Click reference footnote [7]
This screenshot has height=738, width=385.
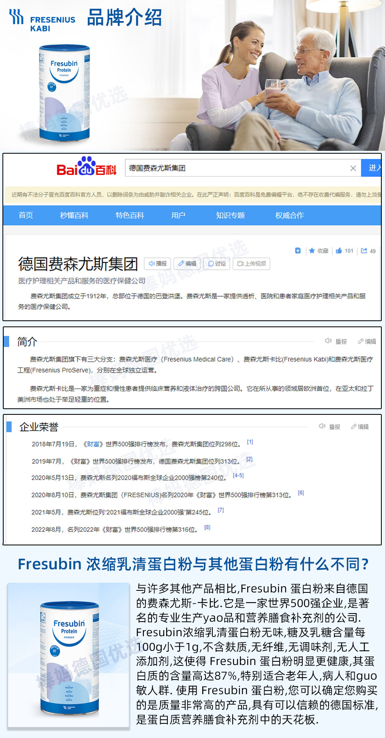(x=221, y=510)
